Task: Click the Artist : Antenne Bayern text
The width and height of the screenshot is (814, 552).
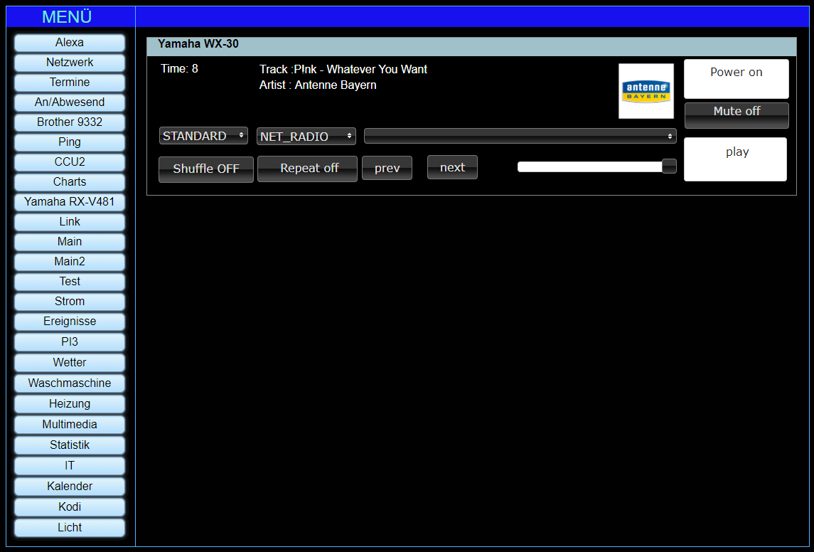Action: (x=318, y=85)
